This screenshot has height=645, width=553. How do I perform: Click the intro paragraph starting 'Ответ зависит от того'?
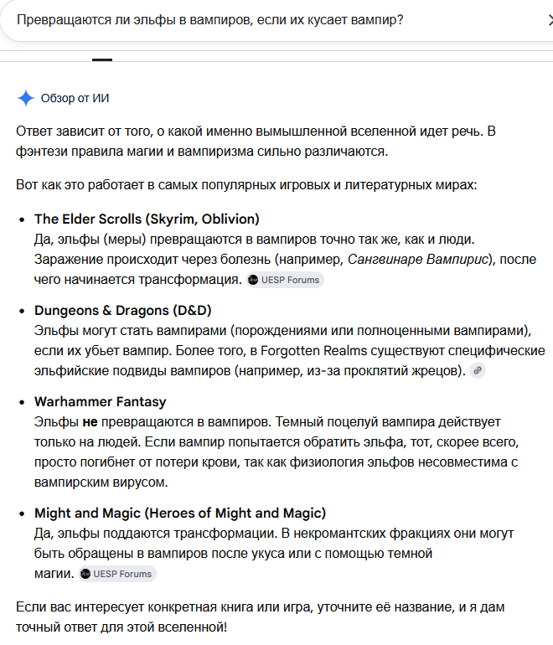click(x=256, y=141)
